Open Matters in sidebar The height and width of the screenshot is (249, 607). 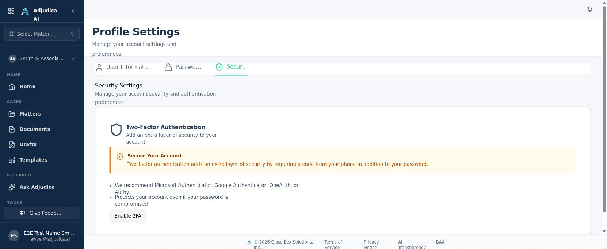click(42, 114)
